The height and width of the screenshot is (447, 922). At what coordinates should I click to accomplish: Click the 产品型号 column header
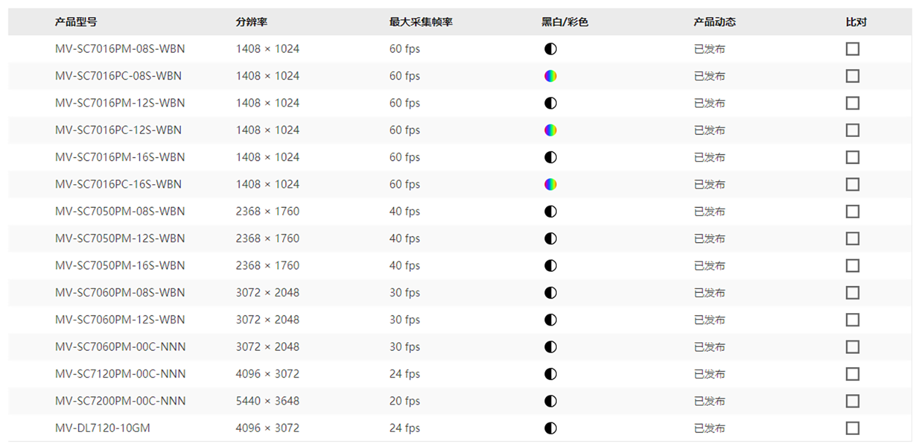pos(76,22)
